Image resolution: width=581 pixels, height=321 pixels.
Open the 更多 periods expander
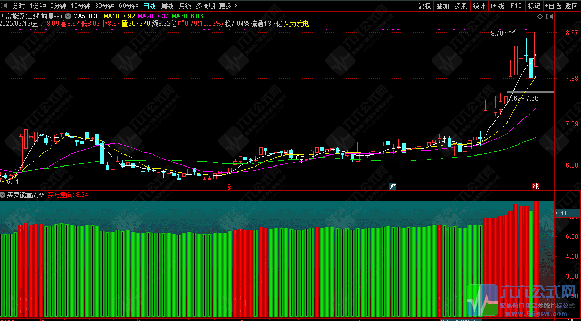click(x=228, y=6)
